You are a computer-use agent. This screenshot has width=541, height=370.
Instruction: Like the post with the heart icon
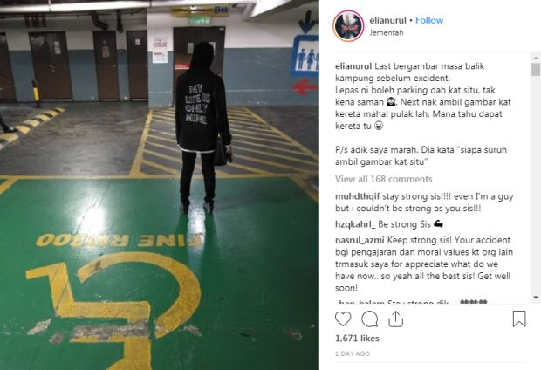point(343,319)
